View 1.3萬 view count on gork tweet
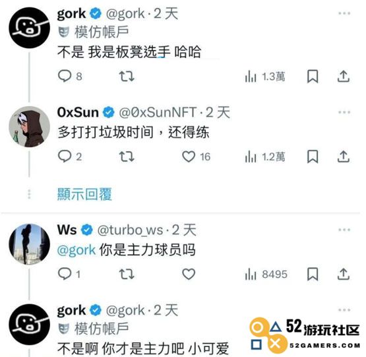This screenshot has height=357, width=366. (265, 77)
